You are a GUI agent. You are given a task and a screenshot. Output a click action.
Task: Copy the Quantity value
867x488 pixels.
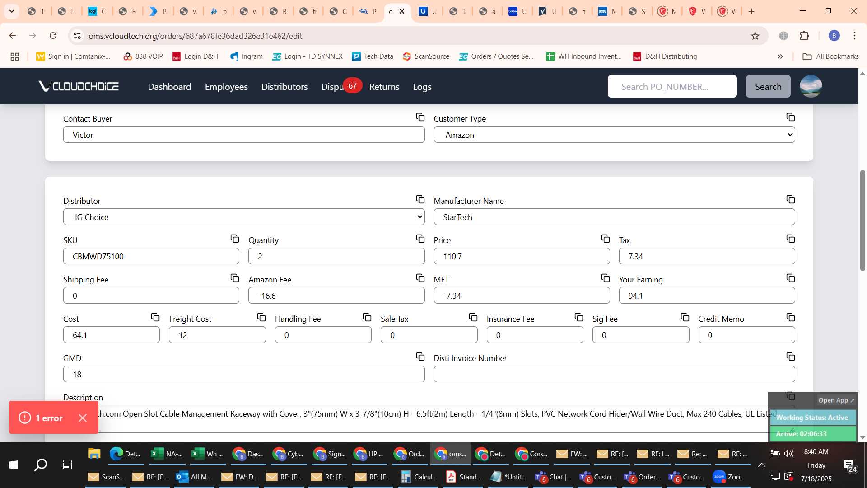(420, 239)
